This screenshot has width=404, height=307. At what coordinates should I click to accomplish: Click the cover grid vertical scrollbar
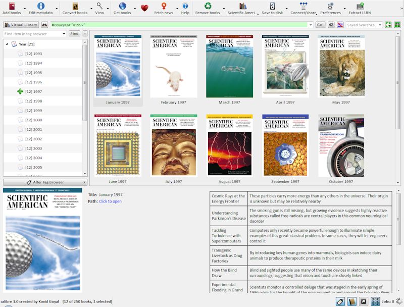click(x=398, y=83)
